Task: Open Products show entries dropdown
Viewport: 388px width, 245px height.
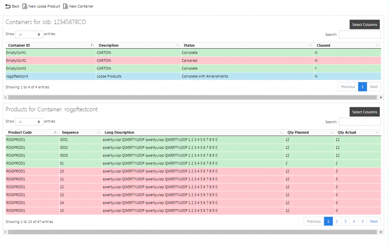Action: 29,122
